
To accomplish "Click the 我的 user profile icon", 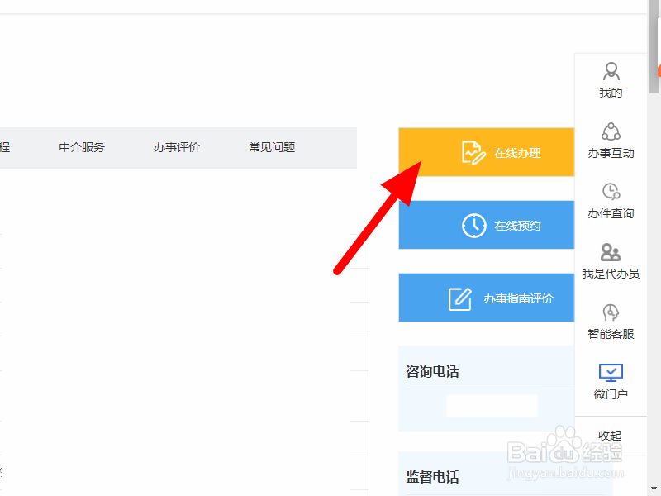I will coord(611,71).
